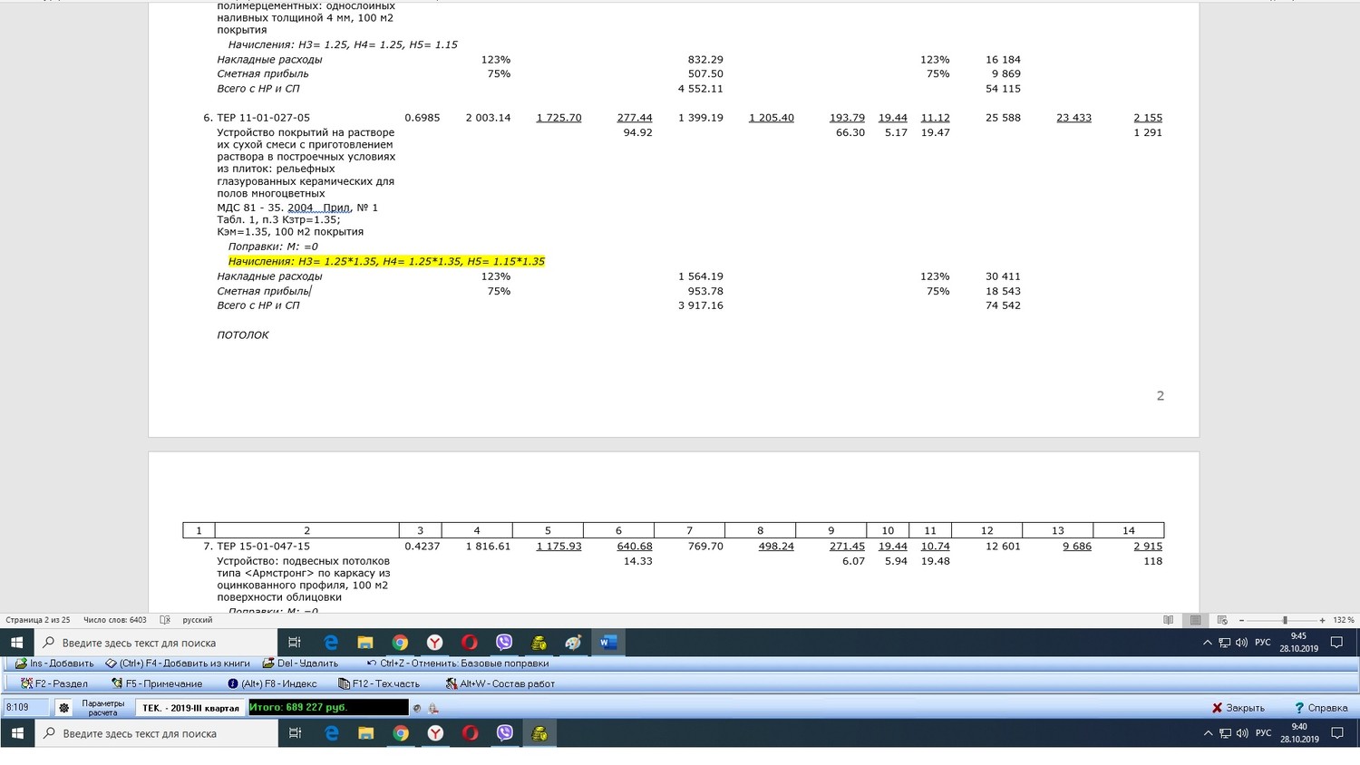Open the 132 % zoom level dialog
Viewport: 1360px width, 765px height.
[x=1343, y=620]
